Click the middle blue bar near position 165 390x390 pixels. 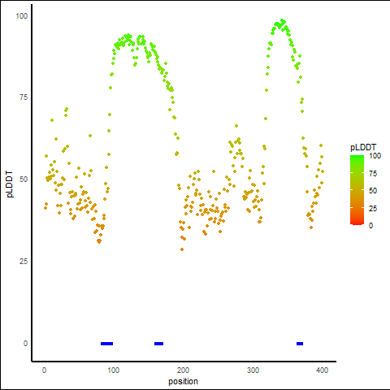point(158,344)
